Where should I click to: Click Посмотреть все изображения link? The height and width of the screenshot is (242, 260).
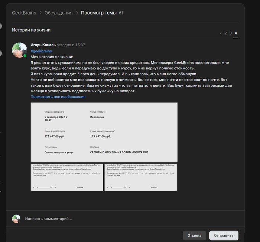58,97
